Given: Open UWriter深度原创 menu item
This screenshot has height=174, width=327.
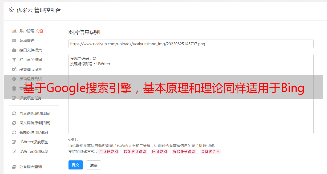Looking at the screenshot, I should pyautogui.click(x=34, y=142).
